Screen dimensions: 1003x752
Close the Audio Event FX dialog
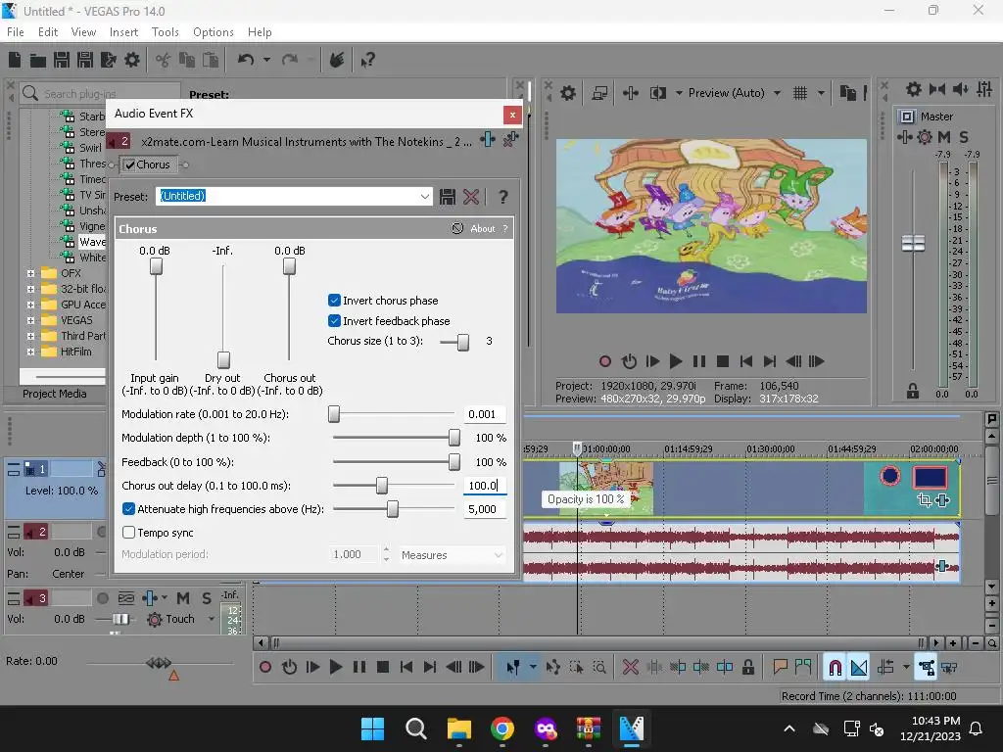(x=512, y=116)
